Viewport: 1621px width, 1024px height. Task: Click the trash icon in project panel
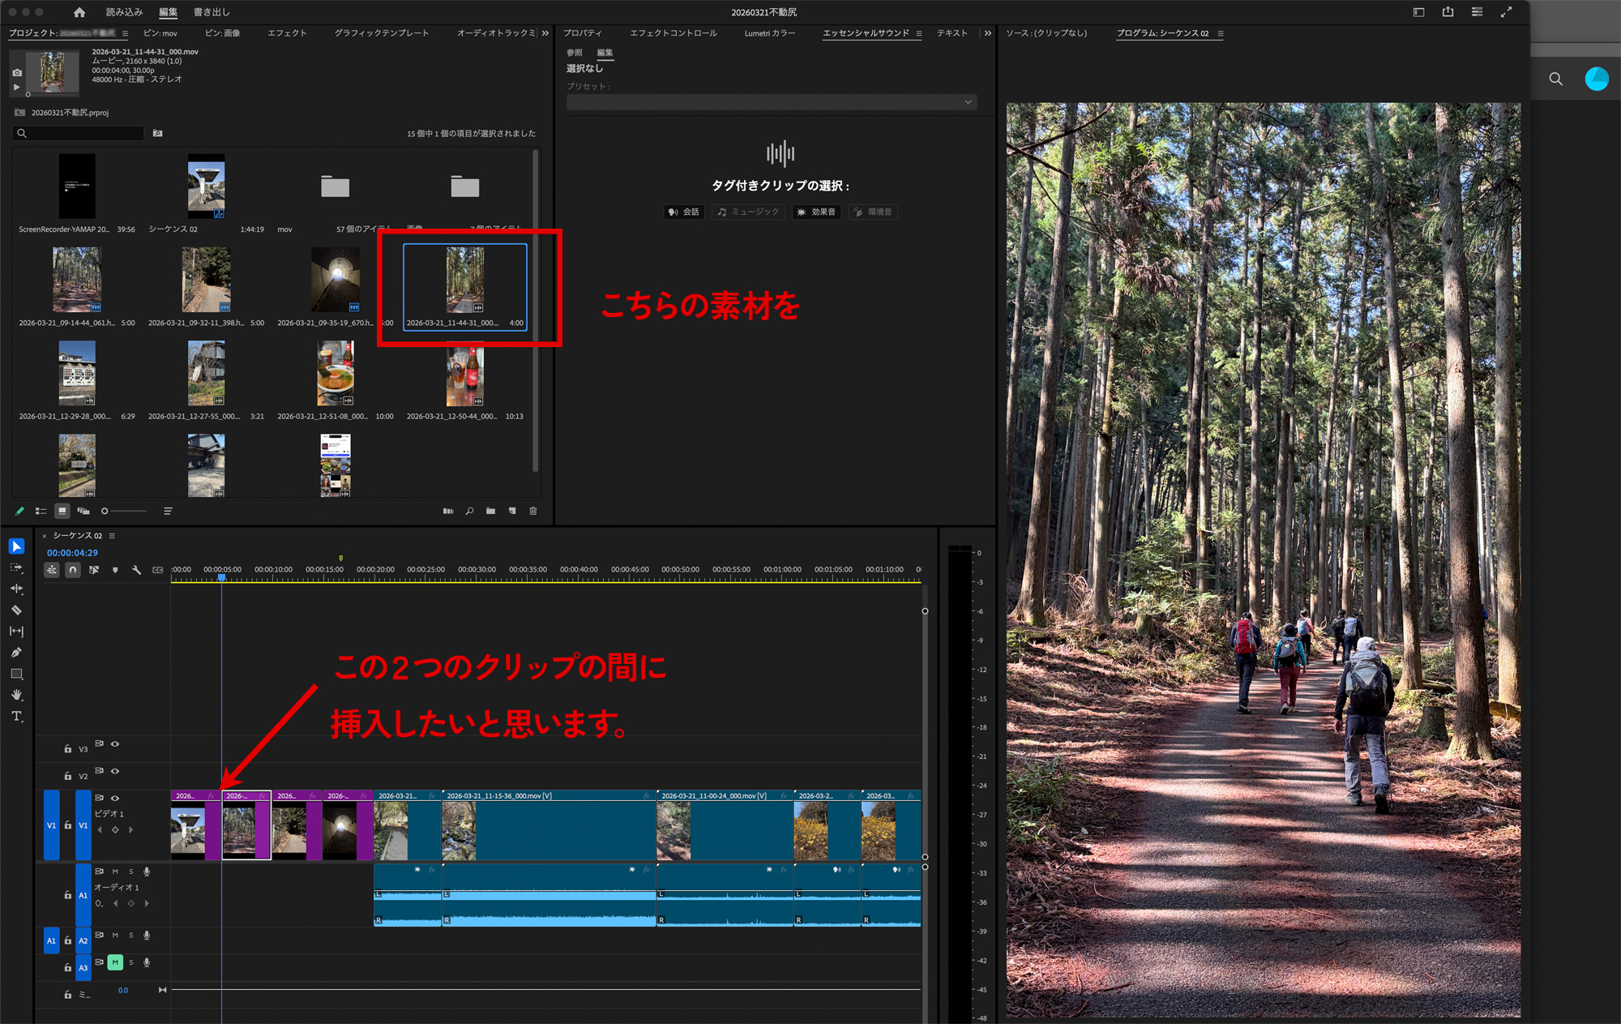point(533,511)
